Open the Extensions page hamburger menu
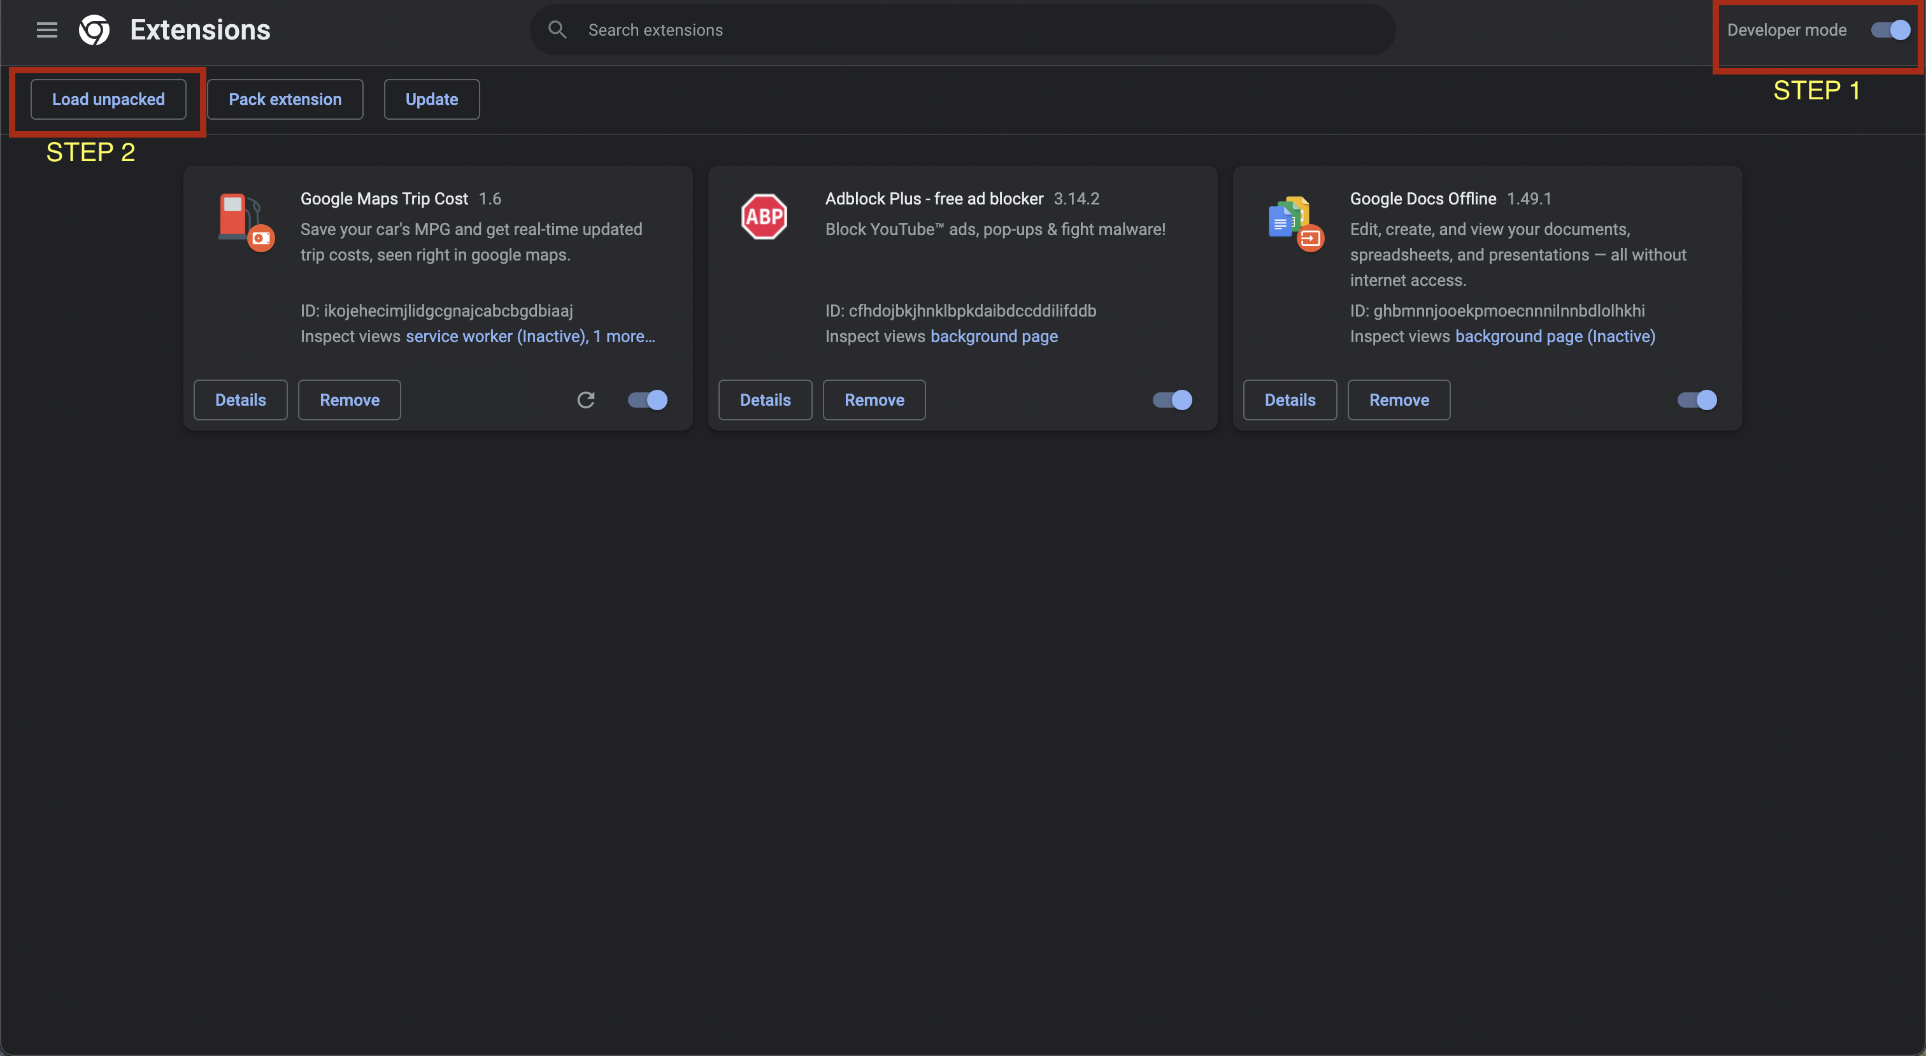The image size is (1926, 1056). [x=46, y=30]
